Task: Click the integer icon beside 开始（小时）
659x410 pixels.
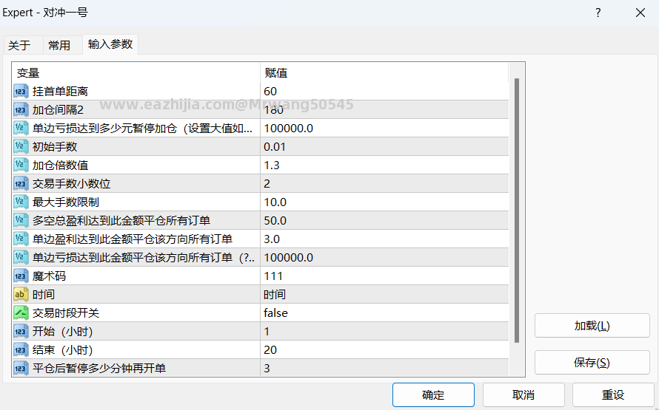Action: tap(21, 331)
